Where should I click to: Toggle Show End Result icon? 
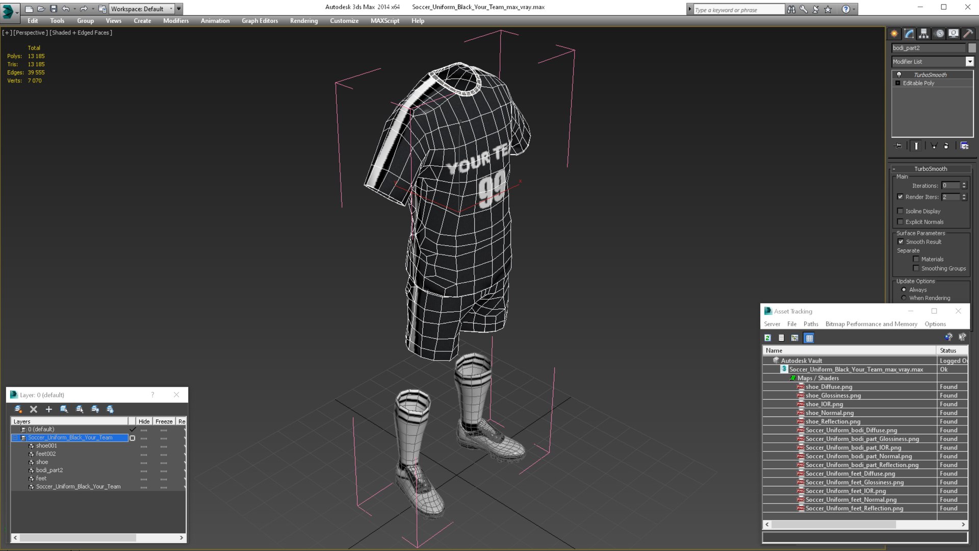click(x=916, y=146)
